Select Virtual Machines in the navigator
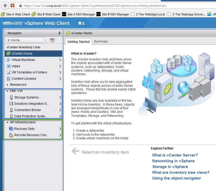 point(33,60)
